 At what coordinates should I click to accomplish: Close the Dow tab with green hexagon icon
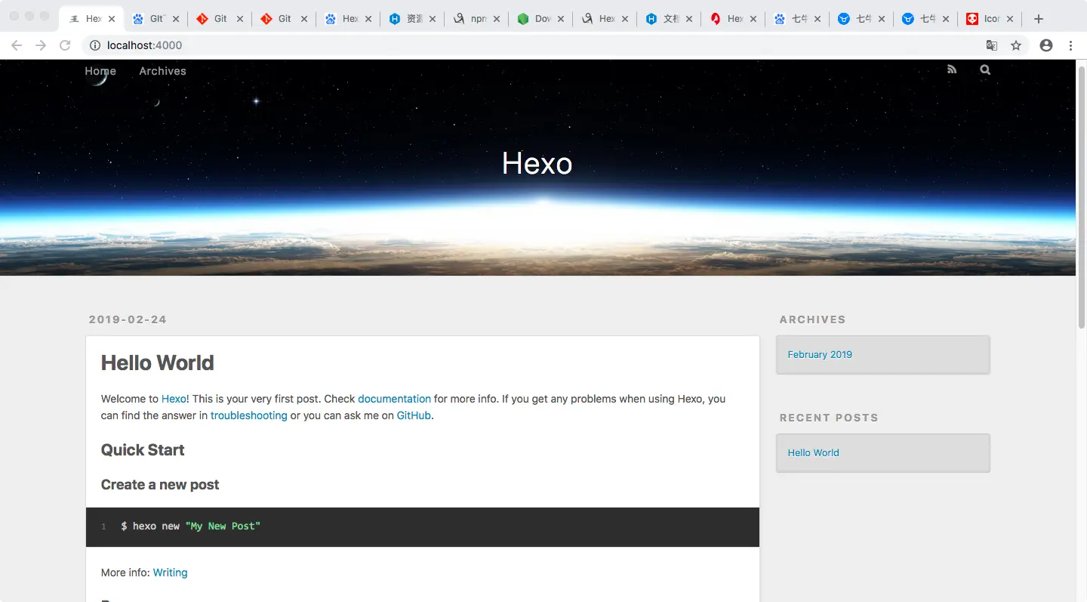561,19
